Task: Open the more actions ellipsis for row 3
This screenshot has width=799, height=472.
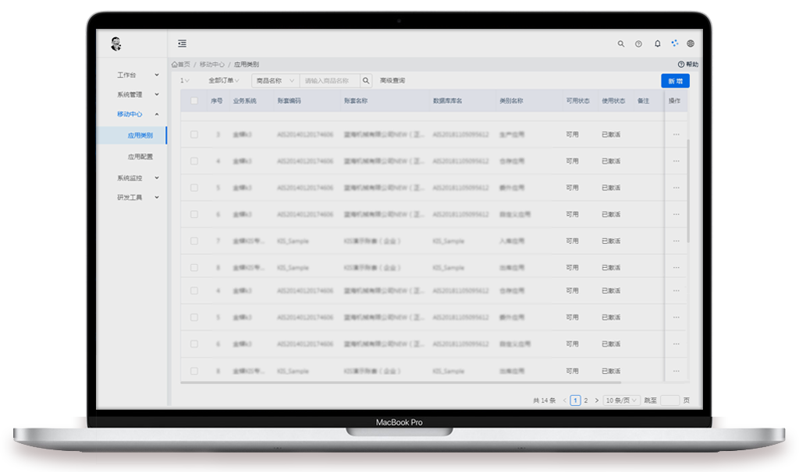Action: tap(676, 135)
